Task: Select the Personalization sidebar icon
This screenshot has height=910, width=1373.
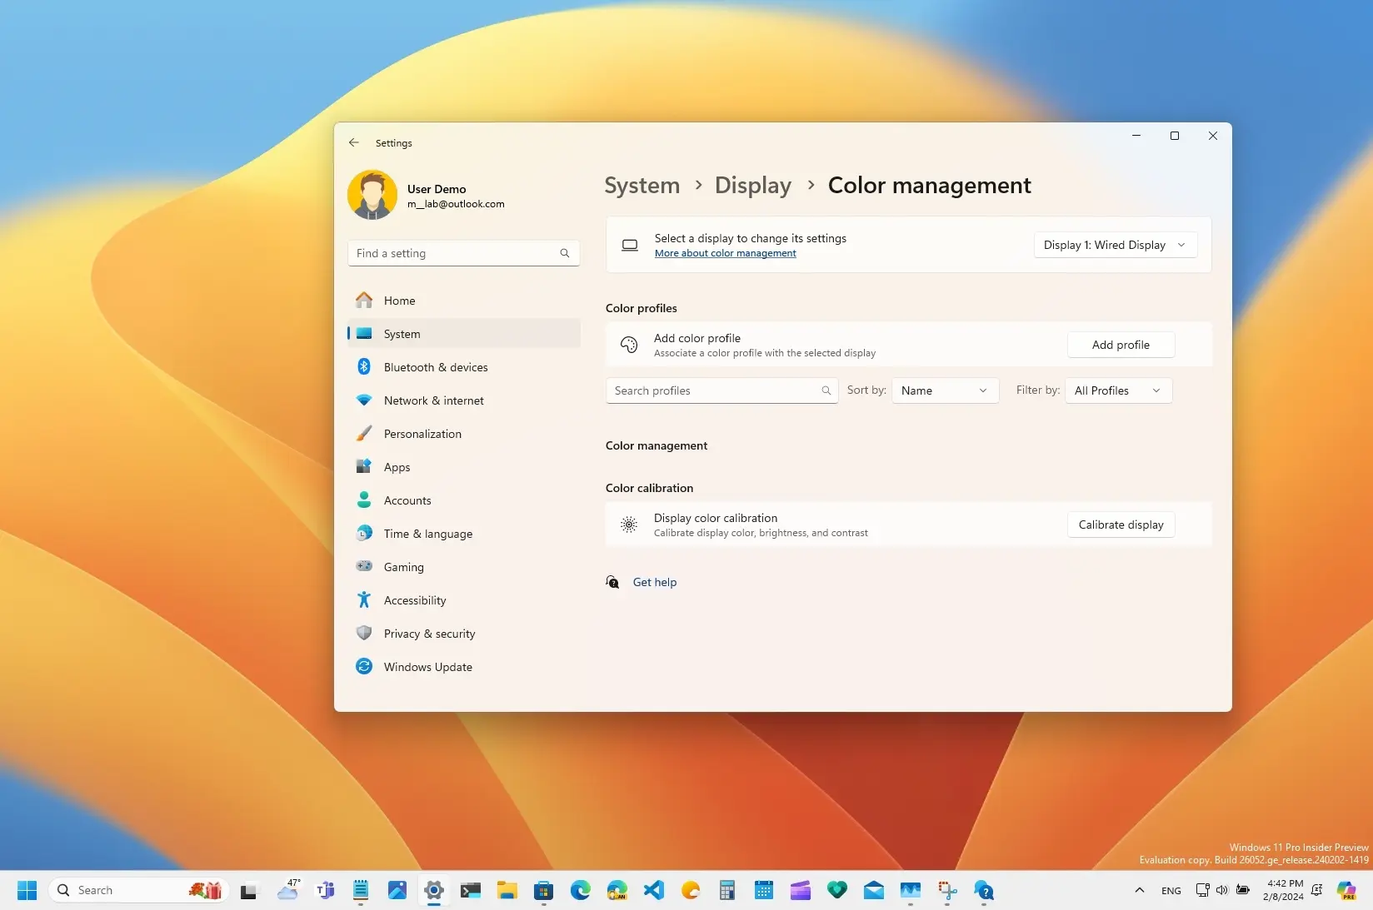Action: click(364, 434)
